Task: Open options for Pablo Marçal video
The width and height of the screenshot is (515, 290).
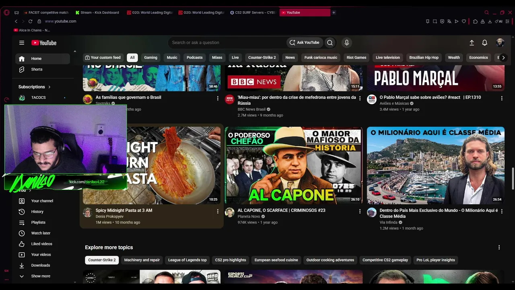Action: pos(502,98)
